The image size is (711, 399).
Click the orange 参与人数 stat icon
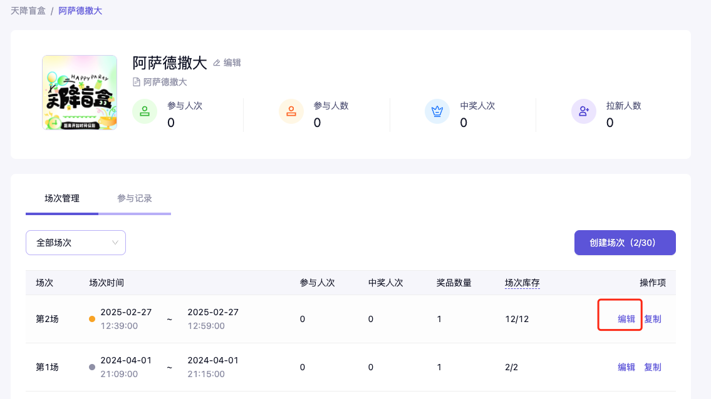[x=291, y=112]
